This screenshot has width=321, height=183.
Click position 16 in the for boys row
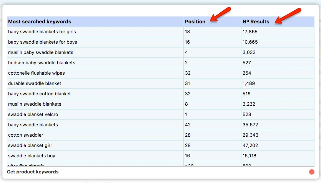(187, 42)
